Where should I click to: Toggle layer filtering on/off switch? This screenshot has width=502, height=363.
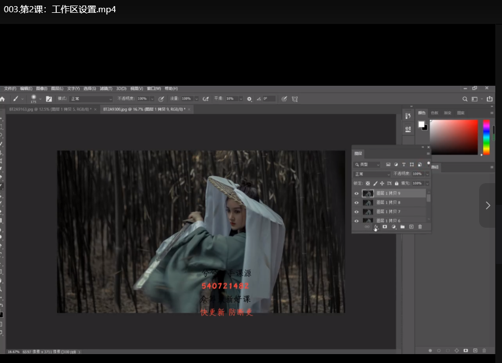[429, 163]
